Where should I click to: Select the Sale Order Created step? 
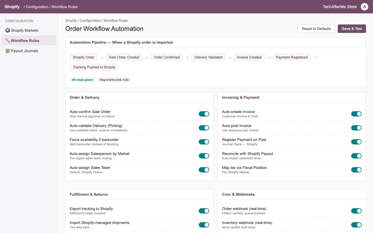[x=124, y=57]
